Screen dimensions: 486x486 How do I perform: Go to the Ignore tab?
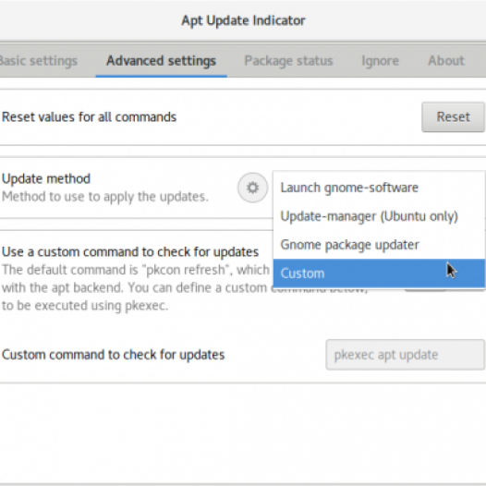tap(380, 61)
